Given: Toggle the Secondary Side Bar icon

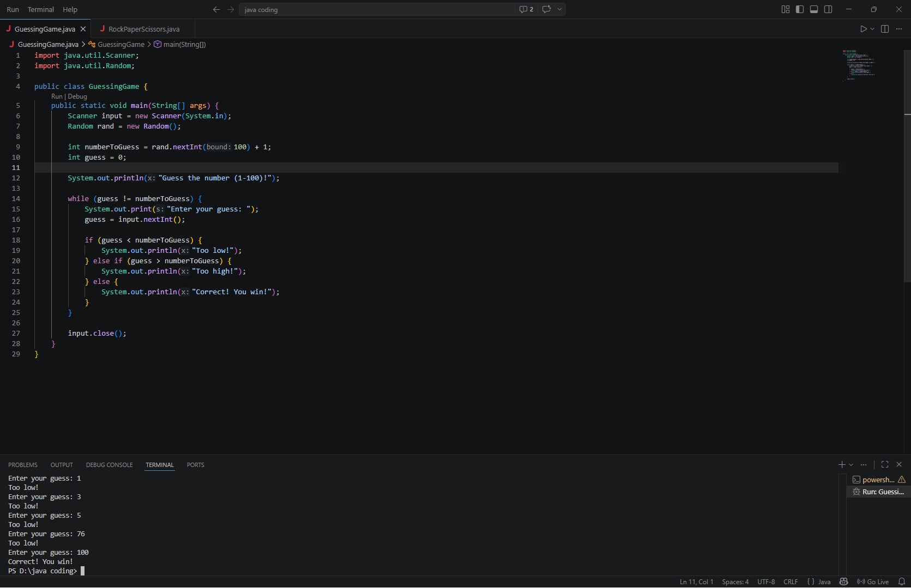Looking at the screenshot, I should pos(828,9).
